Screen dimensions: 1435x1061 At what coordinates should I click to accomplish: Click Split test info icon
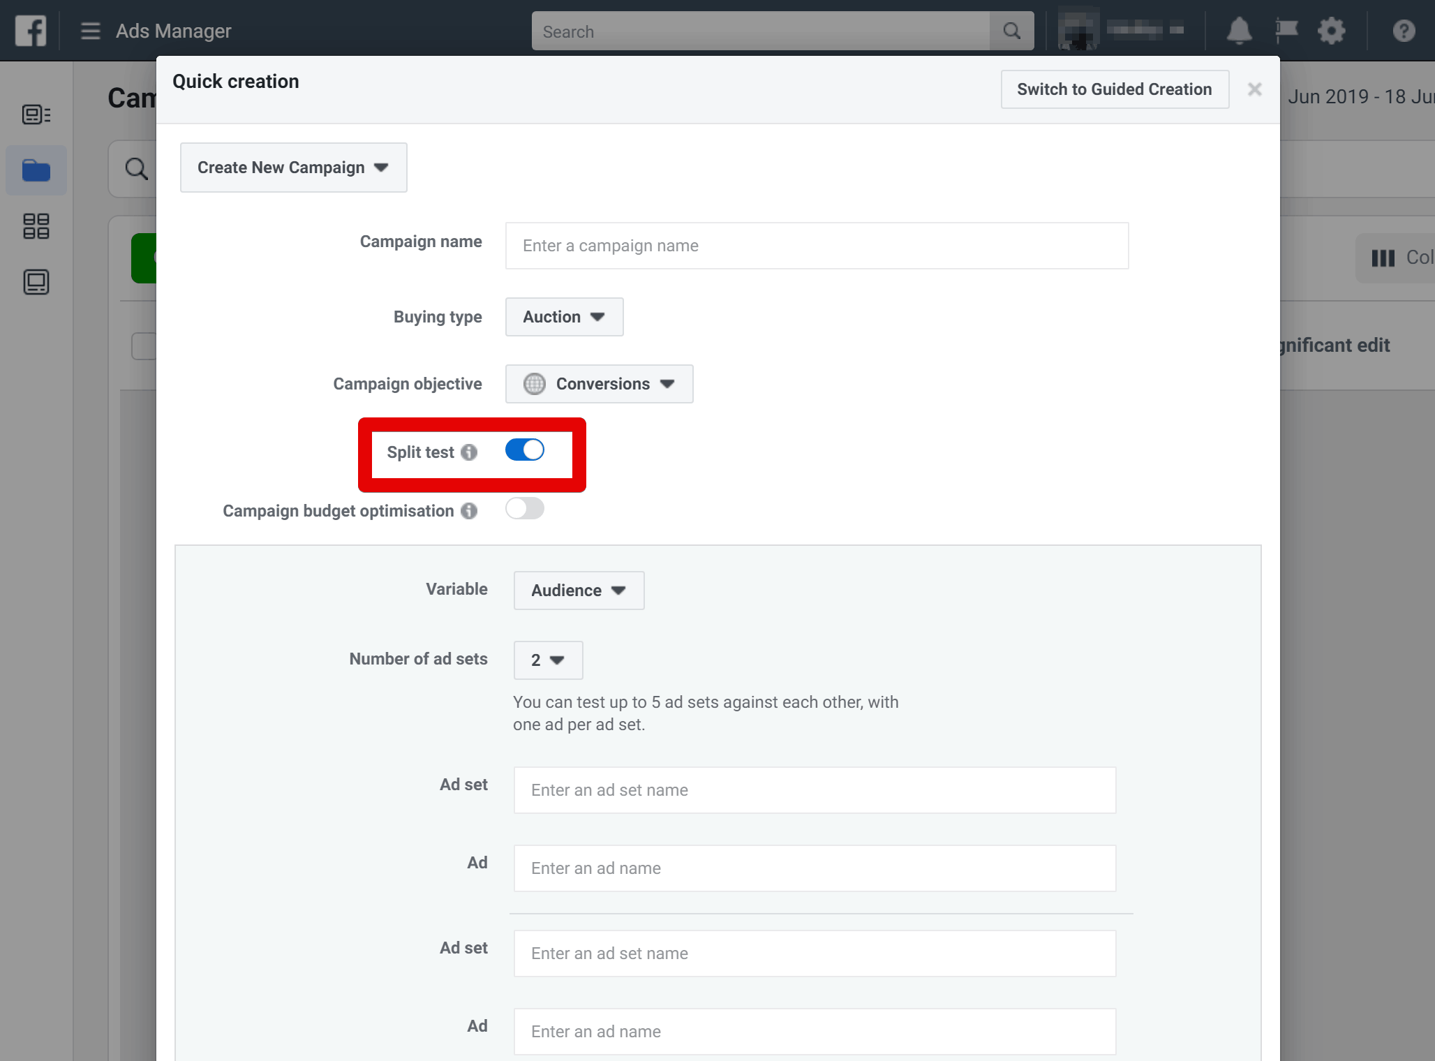tap(469, 452)
